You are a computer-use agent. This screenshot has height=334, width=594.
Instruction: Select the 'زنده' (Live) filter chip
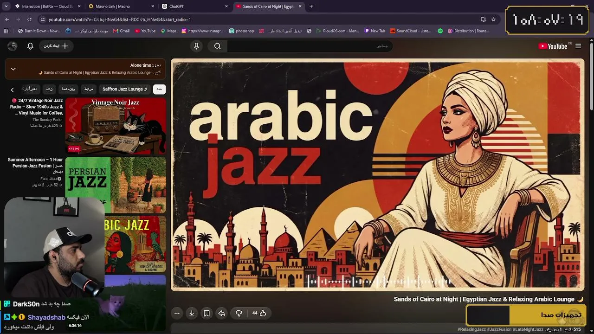49,89
